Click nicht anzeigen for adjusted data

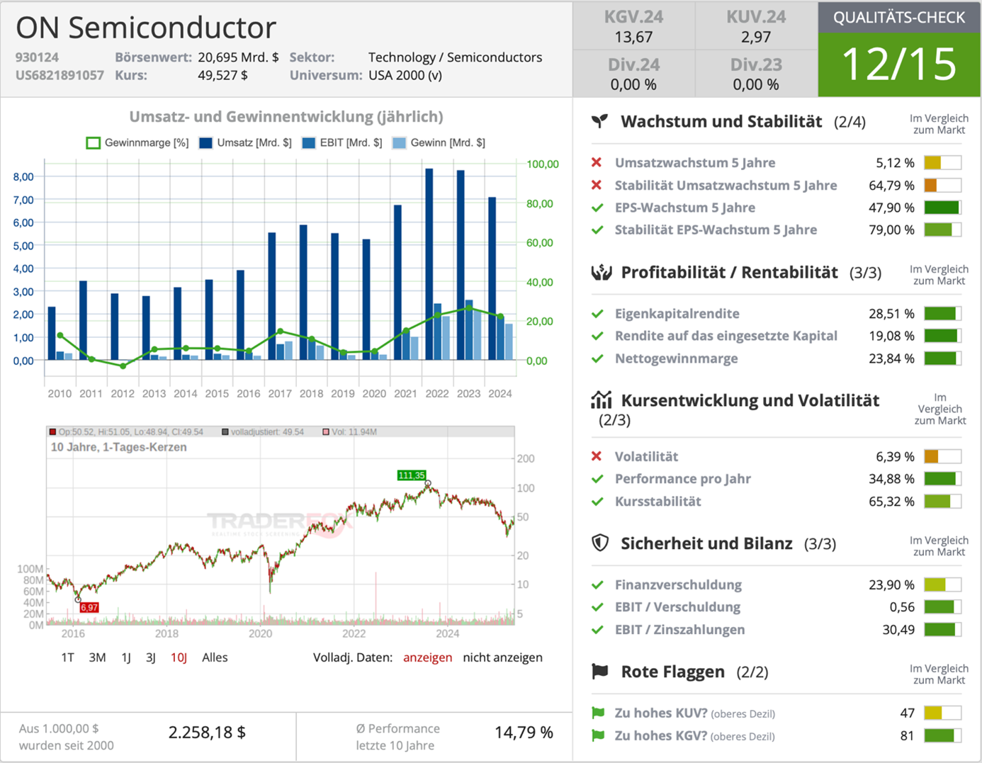[503, 657]
